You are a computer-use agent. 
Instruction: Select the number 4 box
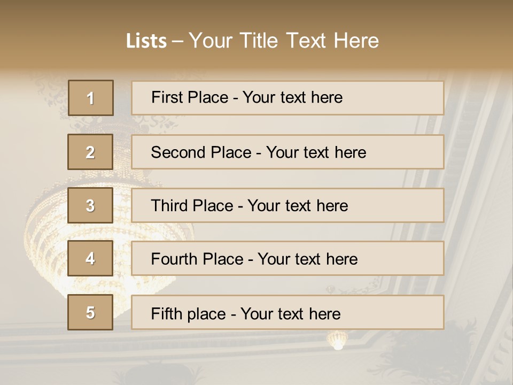point(91,258)
